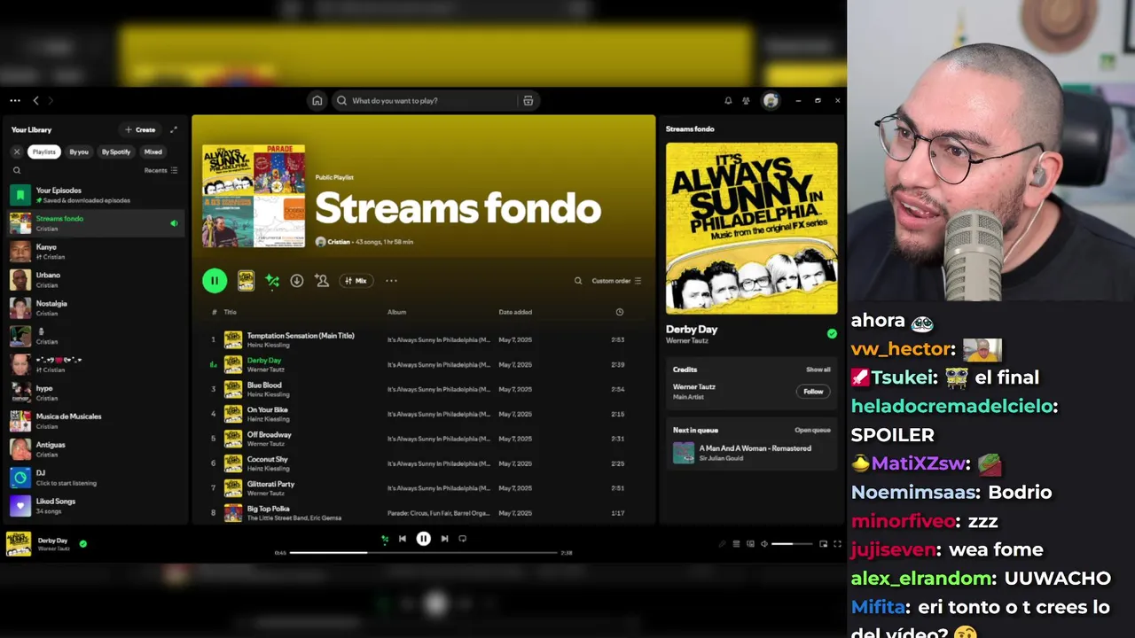The image size is (1135, 638).
Task: Toggle the By Spotify filter chip
Action: 115,152
